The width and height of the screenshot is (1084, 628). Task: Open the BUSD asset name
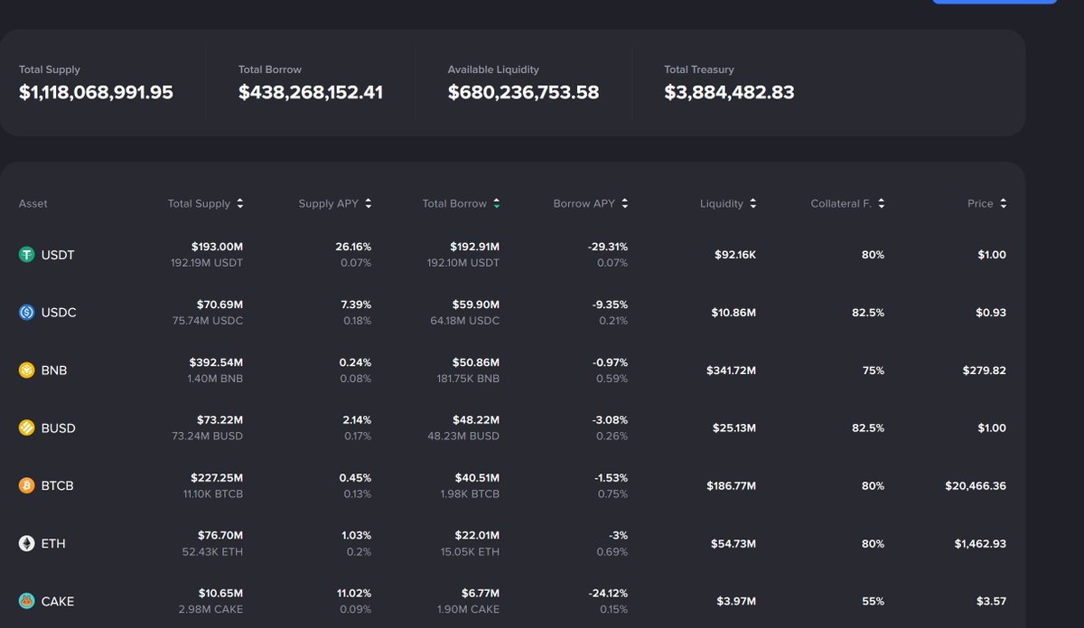coord(59,428)
